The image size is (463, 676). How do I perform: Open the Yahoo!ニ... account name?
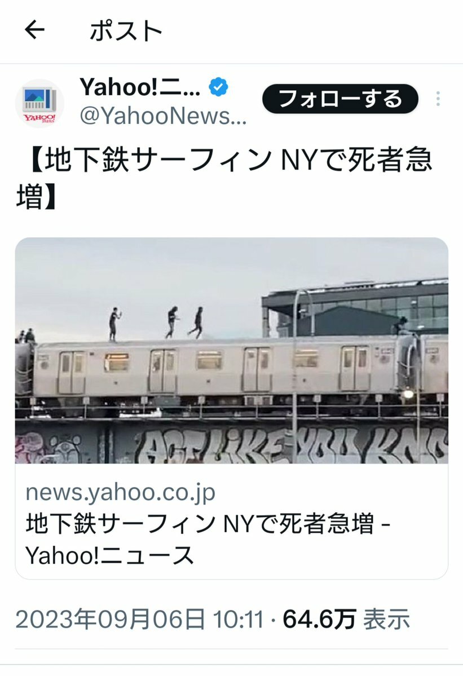point(140,87)
